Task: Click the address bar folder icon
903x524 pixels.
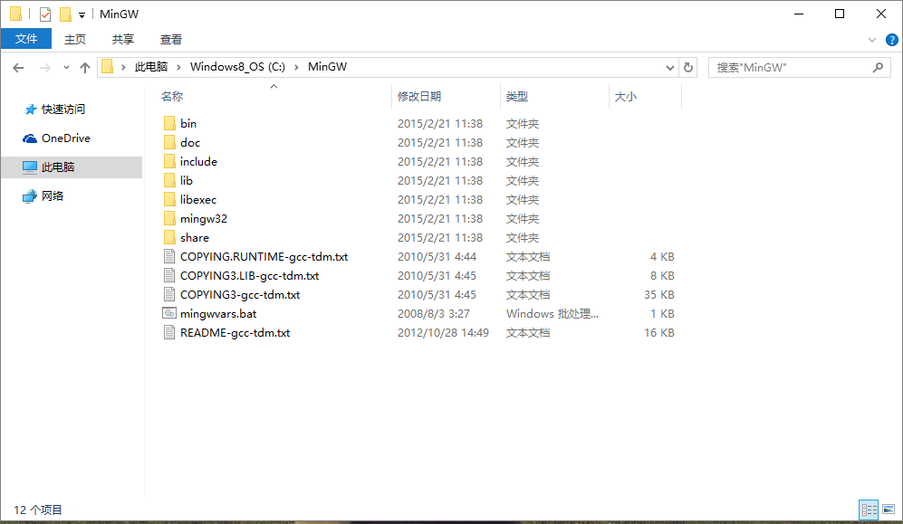Action: [x=108, y=67]
